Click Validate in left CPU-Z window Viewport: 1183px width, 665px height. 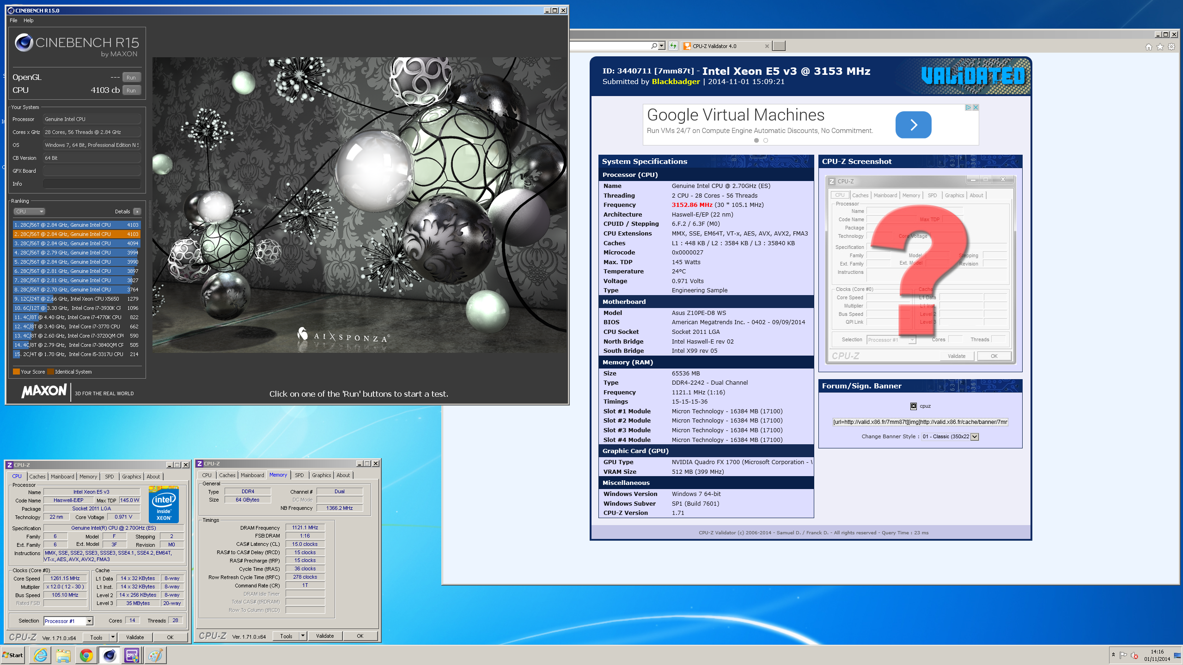(135, 638)
